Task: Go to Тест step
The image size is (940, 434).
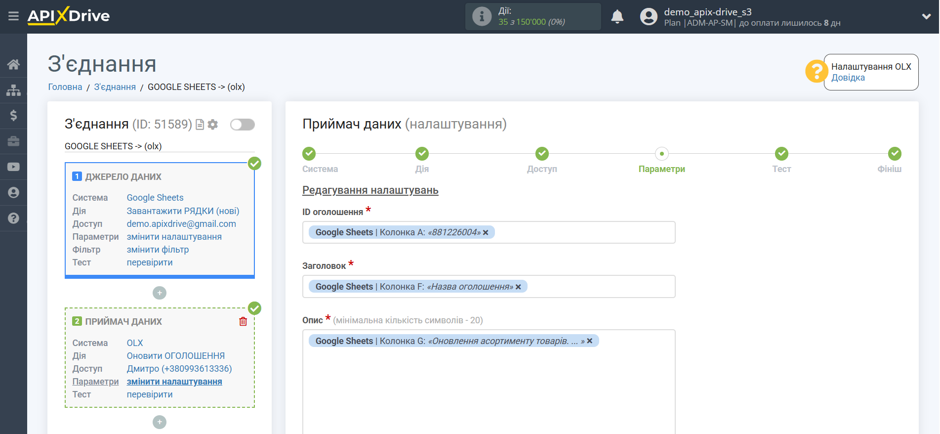Action: tap(781, 154)
